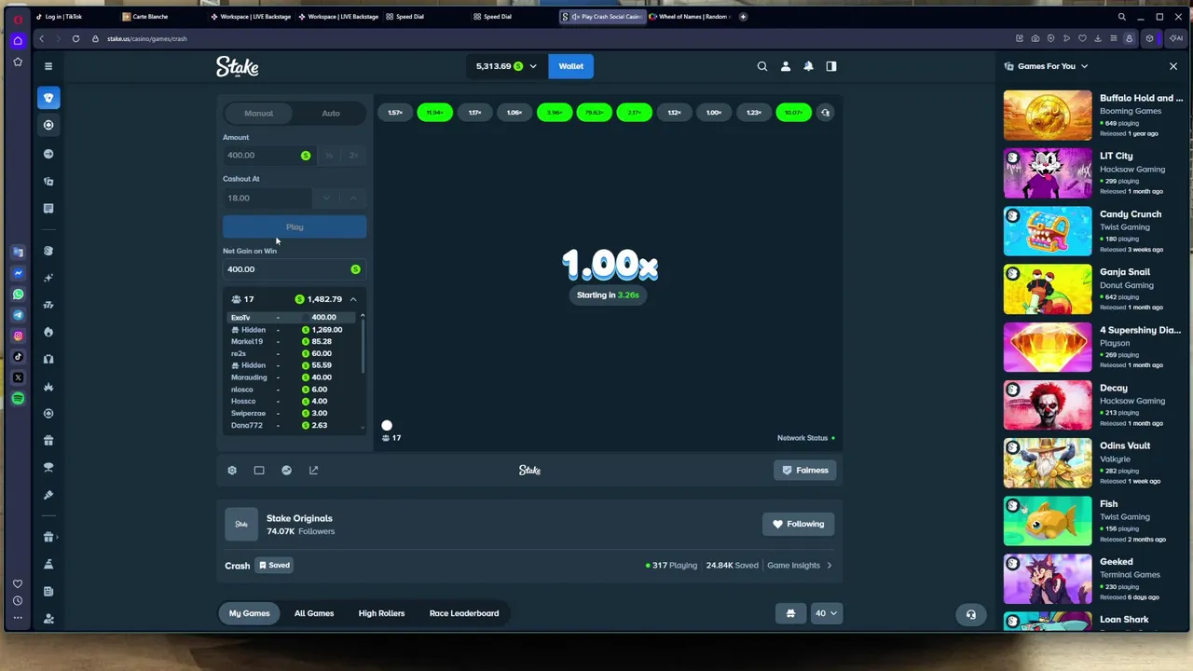The height and width of the screenshot is (671, 1193).
Task: Toggle the right sidebar panel icon
Action: [x=831, y=66]
